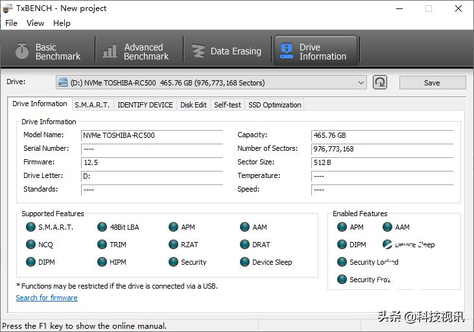Switch to the SSD Optimization tab
The height and width of the screenshot is (332, 474).
274,105
